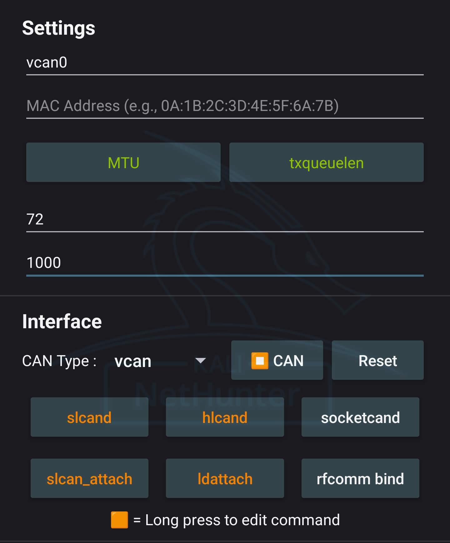Screen dimensions: 450x543
Task: Edit the MTU value field showing 72
Action: 225,219
